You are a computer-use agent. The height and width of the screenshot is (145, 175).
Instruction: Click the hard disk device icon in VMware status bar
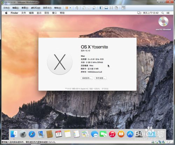pos(153,142)
